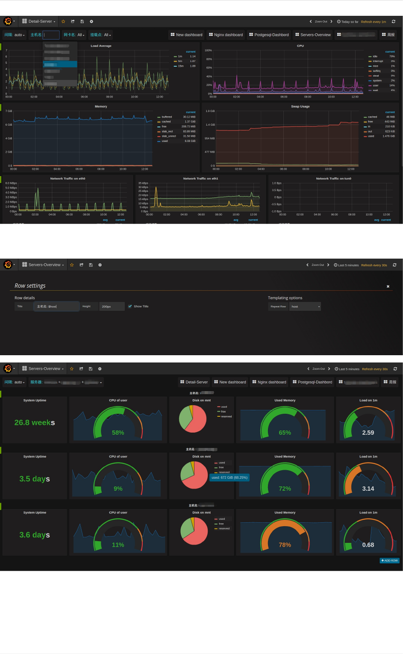Screen dimensions: 403x654
Task: Toggle the 15m series in Load Average legend
Action: [181, 66]
